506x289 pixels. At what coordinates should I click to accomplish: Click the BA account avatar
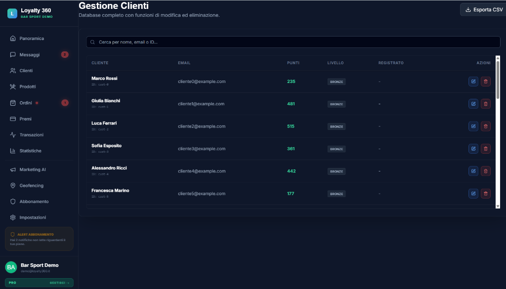point(11,267)
